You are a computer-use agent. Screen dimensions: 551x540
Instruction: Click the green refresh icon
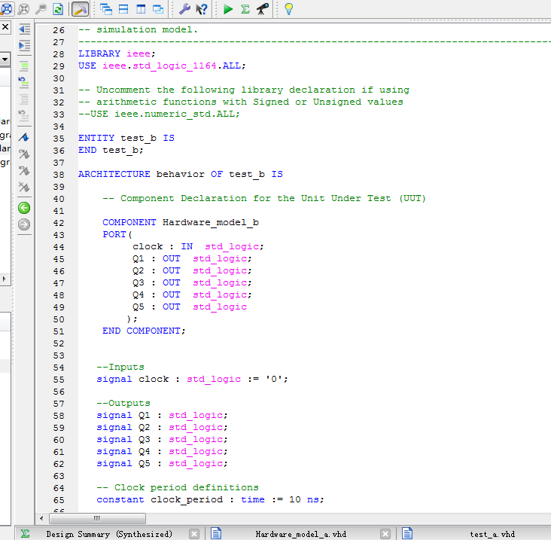pyautogui.click(x=58, y=9)
